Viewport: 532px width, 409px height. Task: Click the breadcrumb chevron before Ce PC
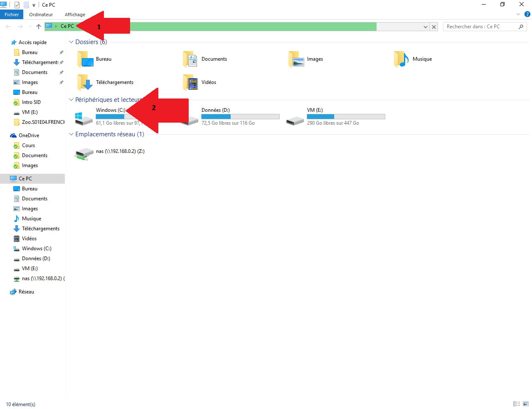[56, 26]
